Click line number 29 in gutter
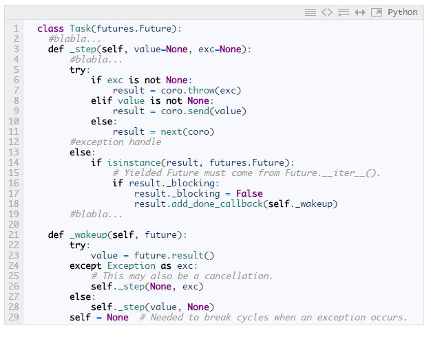 pos(14,317)
